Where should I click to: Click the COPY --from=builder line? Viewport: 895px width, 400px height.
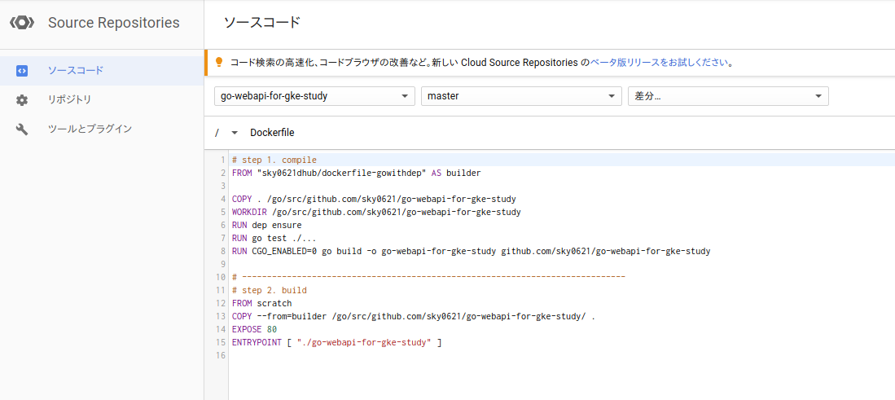414,317
